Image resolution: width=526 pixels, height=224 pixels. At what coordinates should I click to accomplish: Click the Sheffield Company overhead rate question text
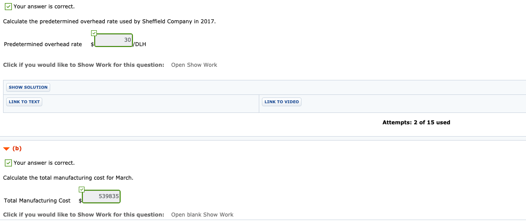(x=110, y=22)
